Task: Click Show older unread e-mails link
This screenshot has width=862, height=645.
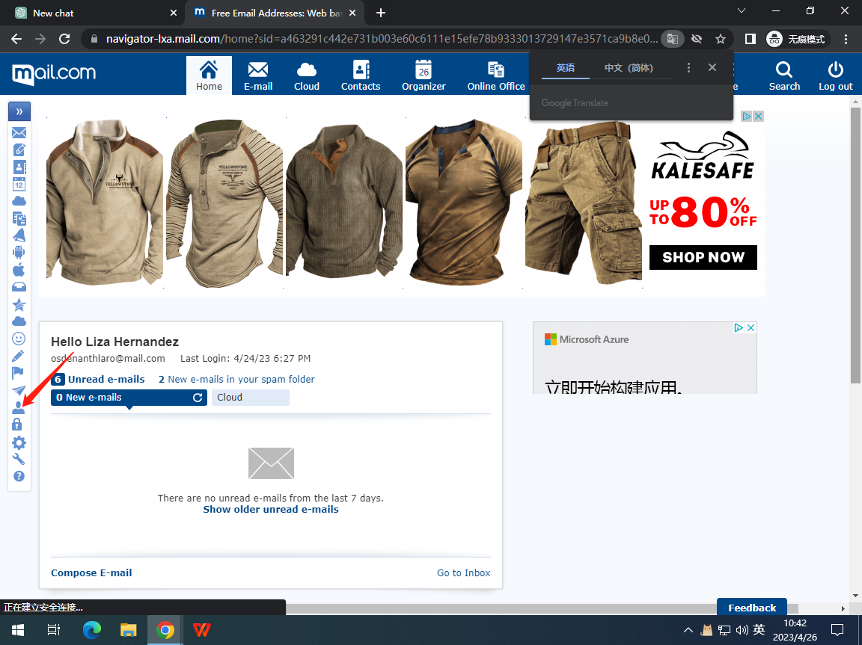Action: pyautogui.click(x=271, y=510)
